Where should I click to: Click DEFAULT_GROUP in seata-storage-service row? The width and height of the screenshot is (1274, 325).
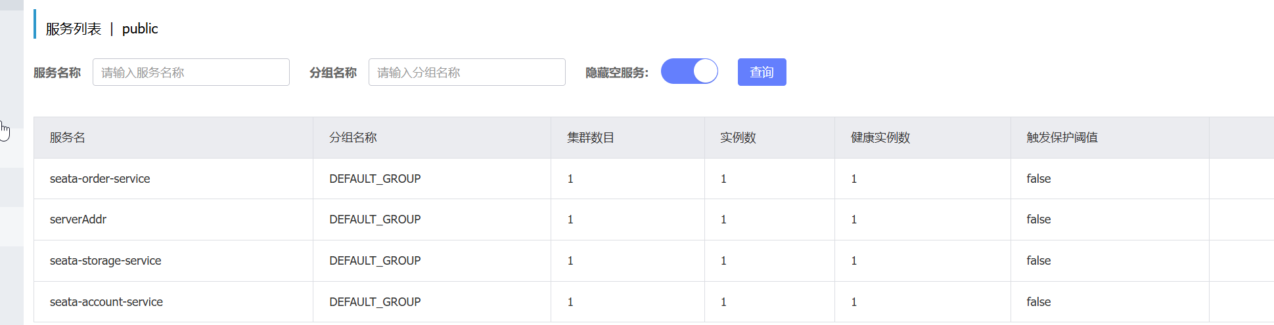click(375, 261)
